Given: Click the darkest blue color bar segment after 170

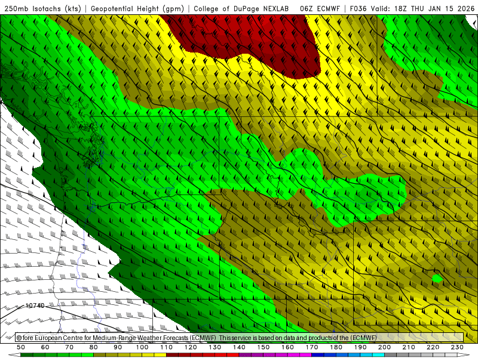Looking at the screenshot, I should click(x=318, y=355).
